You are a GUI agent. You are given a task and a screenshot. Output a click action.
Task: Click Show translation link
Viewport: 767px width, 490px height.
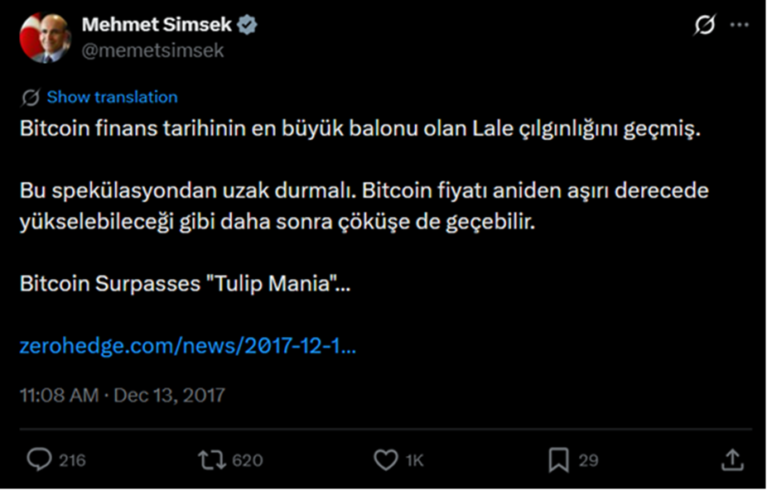pos(112,98)
